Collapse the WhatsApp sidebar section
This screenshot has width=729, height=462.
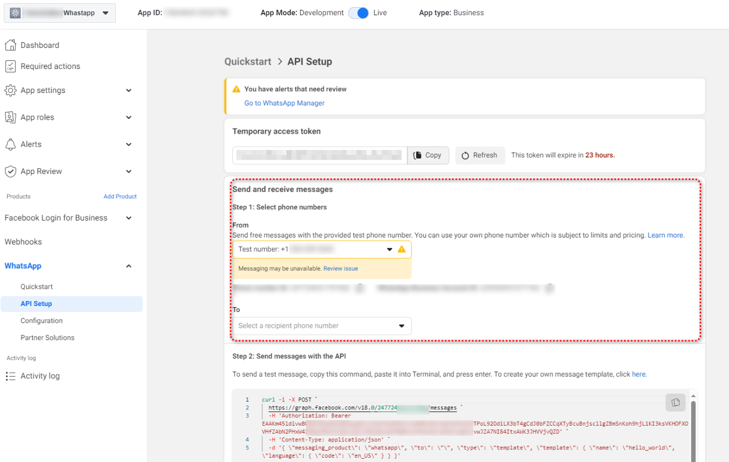tap(128, 266)
